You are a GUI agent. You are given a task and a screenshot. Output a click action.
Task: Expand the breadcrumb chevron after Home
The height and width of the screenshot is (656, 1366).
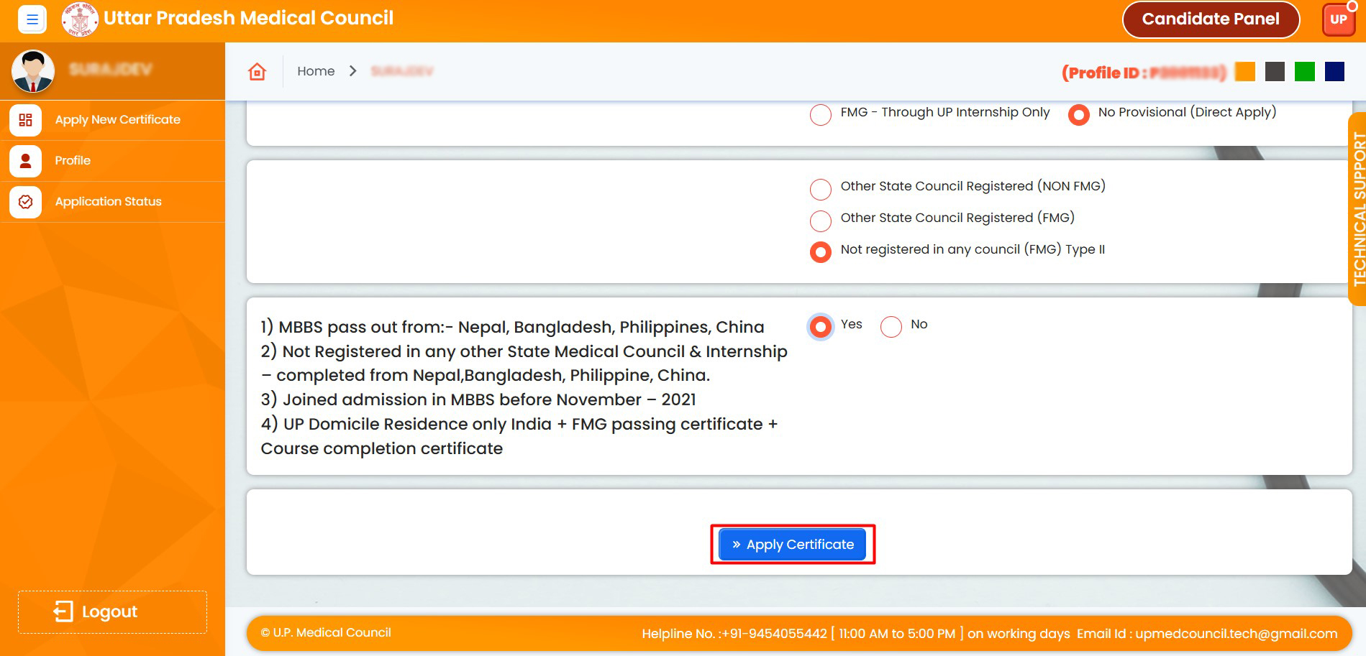pos(352,71)
